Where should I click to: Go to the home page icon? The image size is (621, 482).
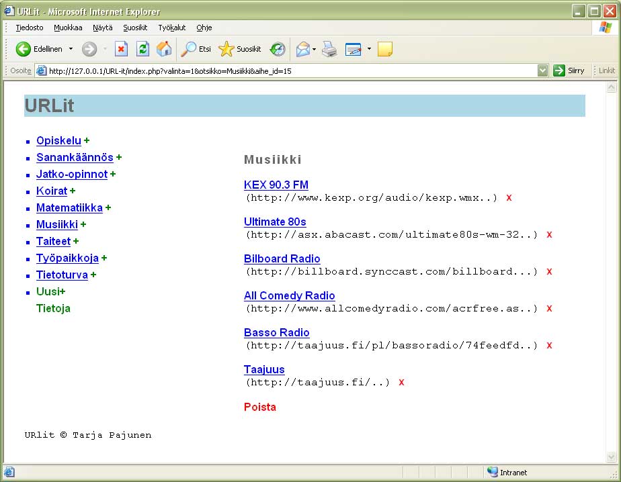click(x=163, y=49)
